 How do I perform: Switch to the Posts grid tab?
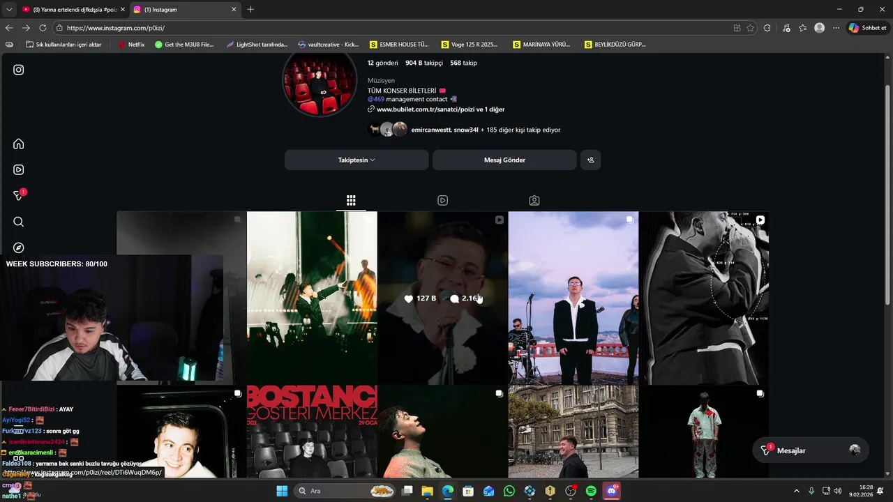(x=351, y=201)
